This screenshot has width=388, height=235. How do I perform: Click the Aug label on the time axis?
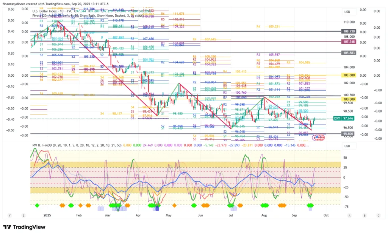pos(264,215)
